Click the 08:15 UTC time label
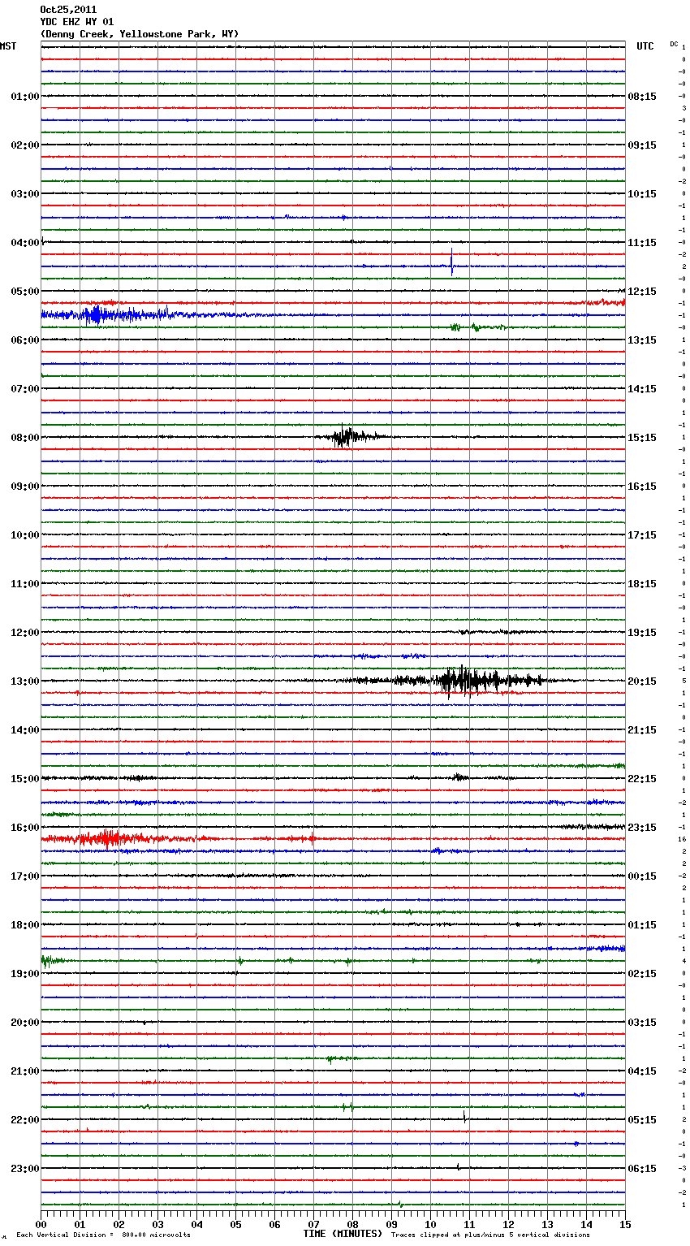The width and height of the screenshot is (690, 1246). coord(642,97)
